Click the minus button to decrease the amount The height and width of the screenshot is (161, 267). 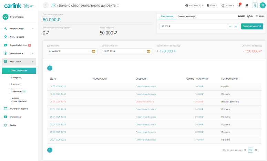230,26
